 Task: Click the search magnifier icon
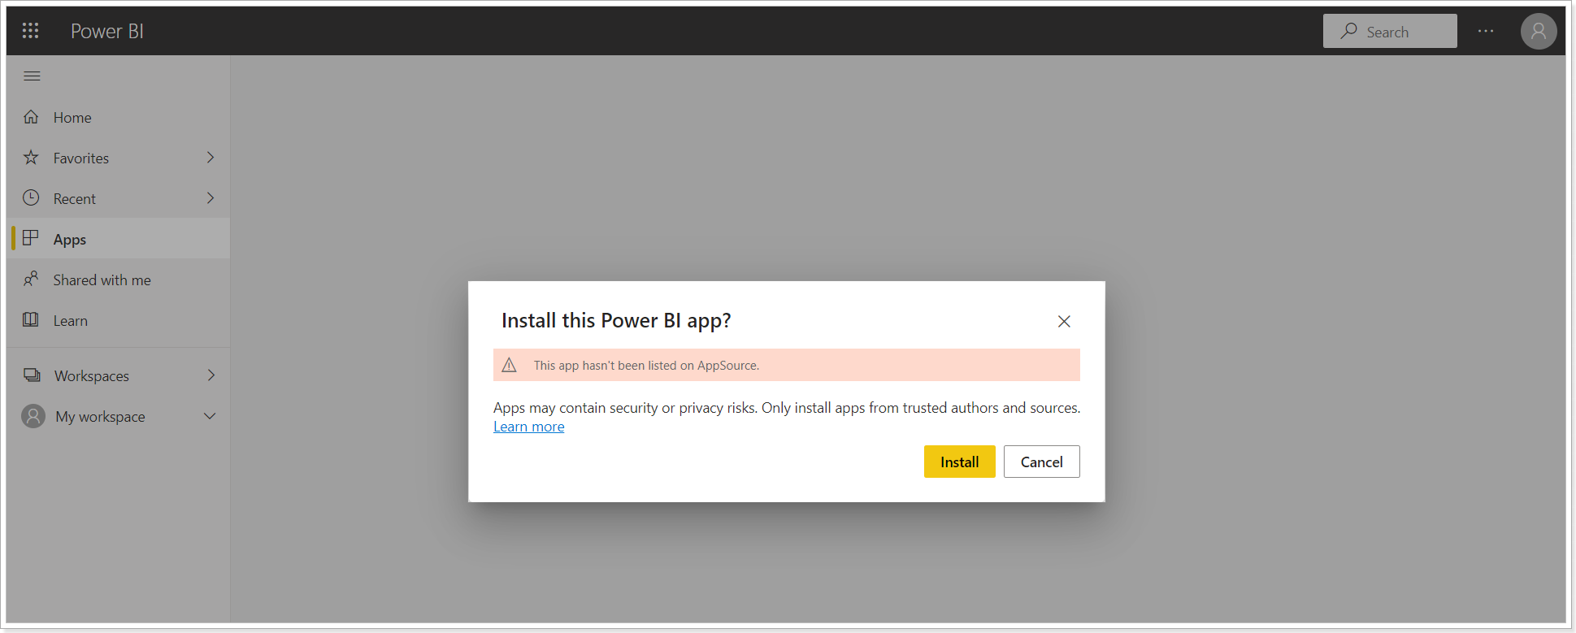[x=1349, y=31]
